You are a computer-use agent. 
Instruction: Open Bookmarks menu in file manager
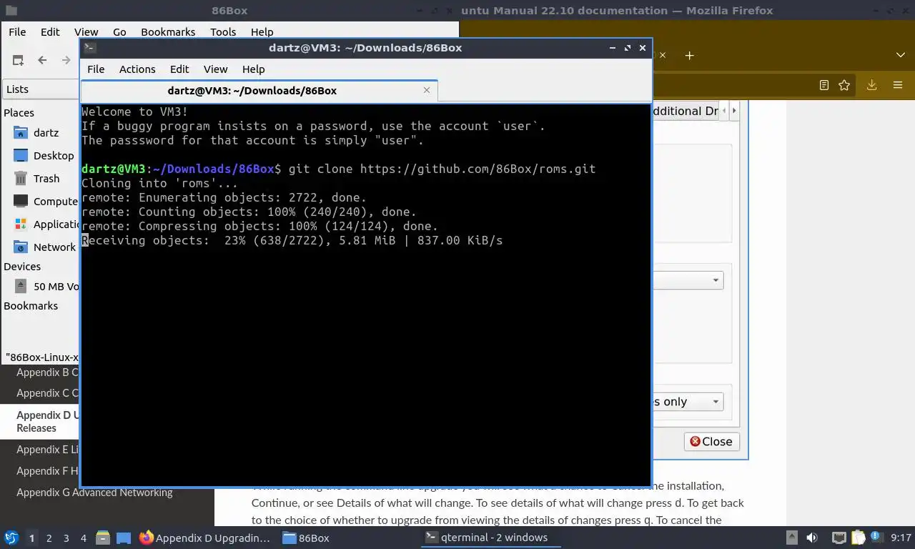coord(168,32)
